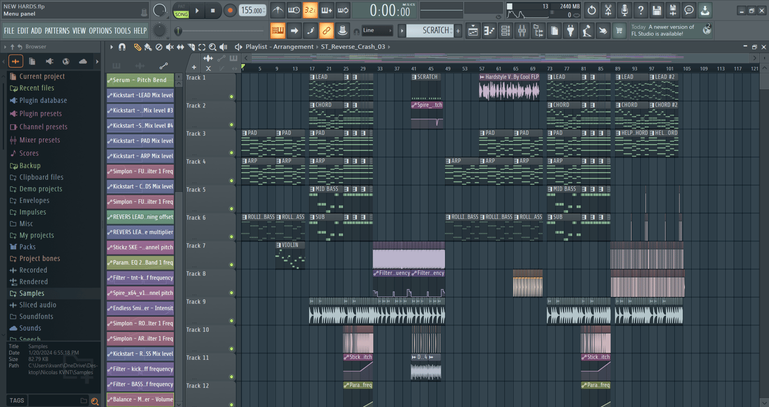This screenshot has width=769, height=407.
Task: Click the tempo 155.000 stepper arrows
Action: [265, 10]
